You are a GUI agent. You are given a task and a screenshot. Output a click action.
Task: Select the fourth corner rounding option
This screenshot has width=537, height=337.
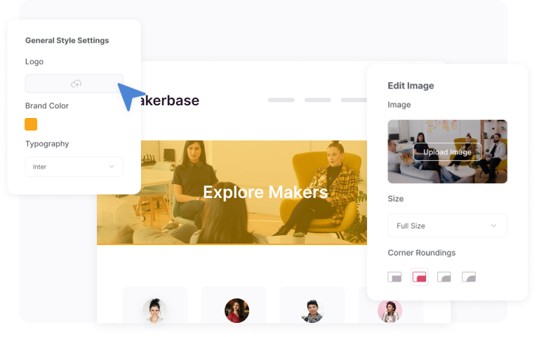coord(469,277)
